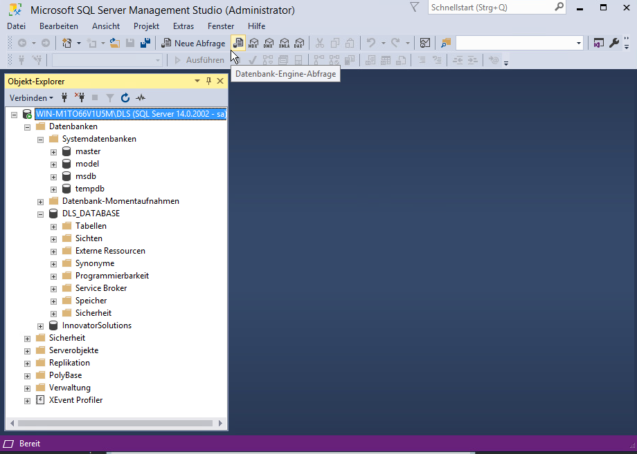
Task: Open a new XMLA query
Action: [x=284, y=43]
